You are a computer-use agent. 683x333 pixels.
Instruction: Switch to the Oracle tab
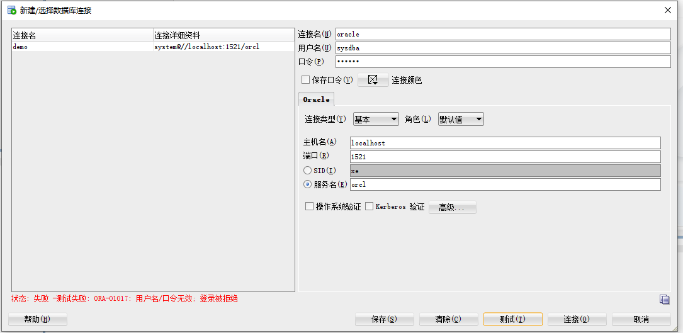[316, 99]
